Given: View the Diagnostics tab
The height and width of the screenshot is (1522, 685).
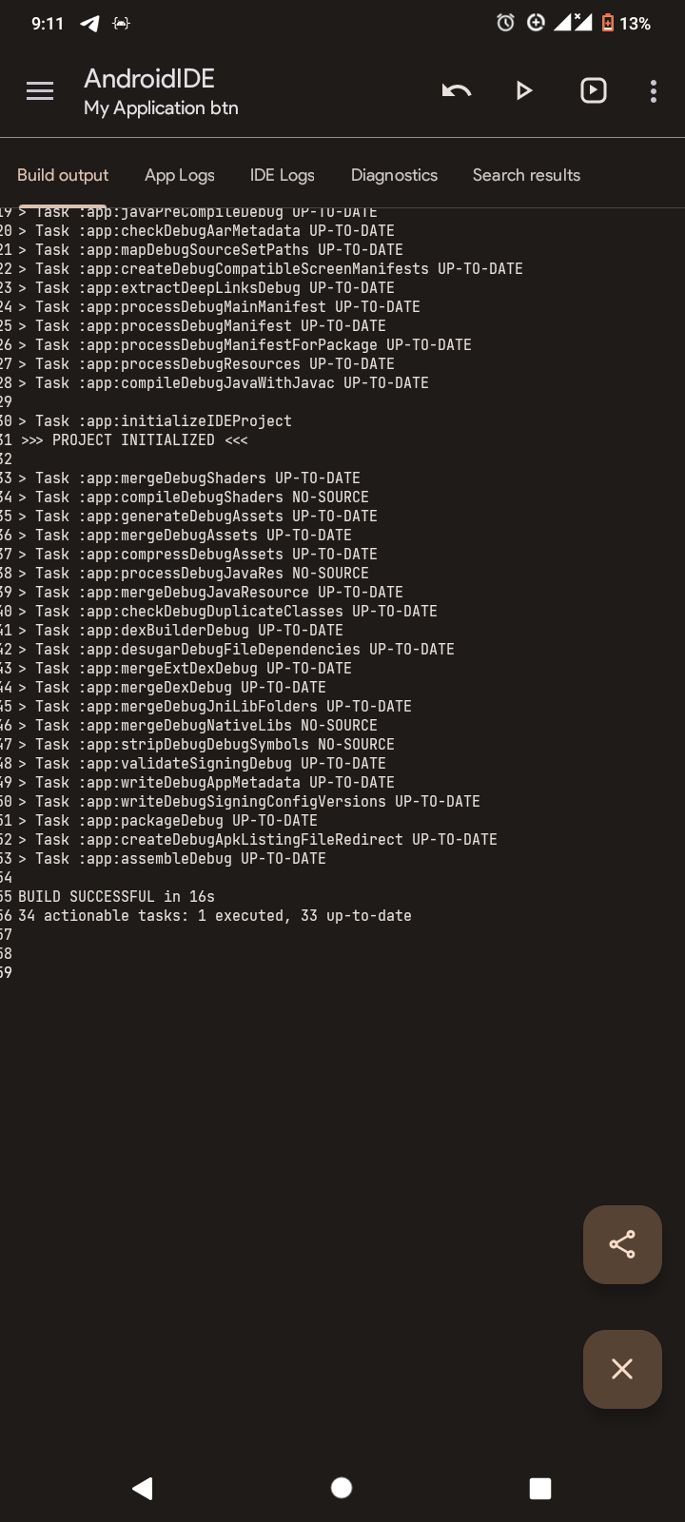Looking at the screenshot, I should pyautogui.click(x=394, y=175).
